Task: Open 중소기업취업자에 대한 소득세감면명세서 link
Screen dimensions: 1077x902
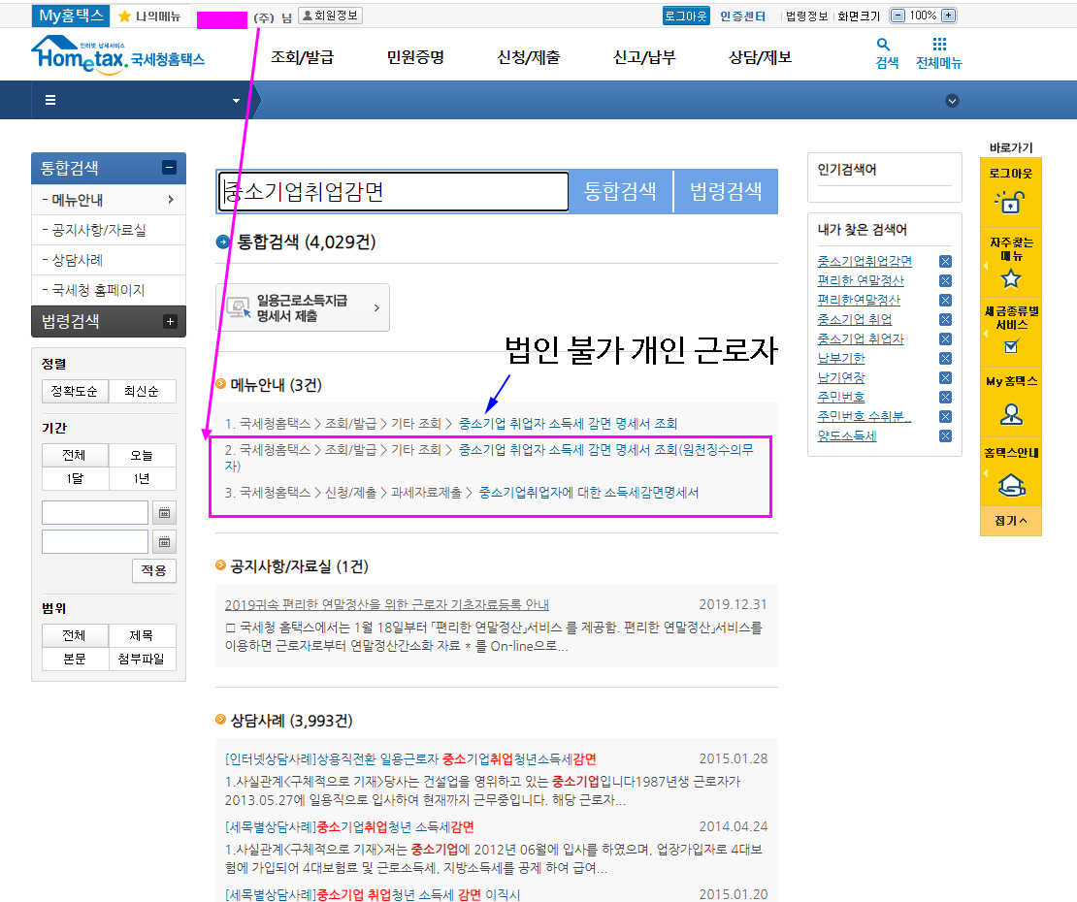Action: point(589,492)
